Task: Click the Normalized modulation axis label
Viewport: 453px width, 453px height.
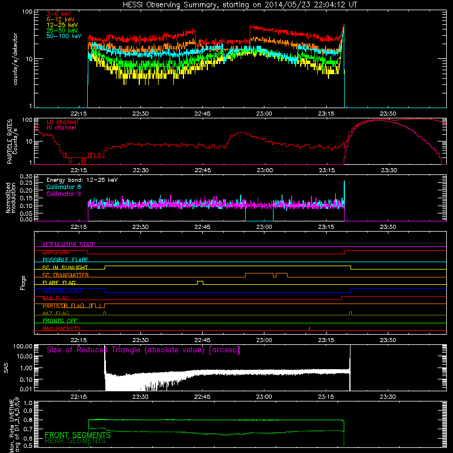Action: [11, 198]
